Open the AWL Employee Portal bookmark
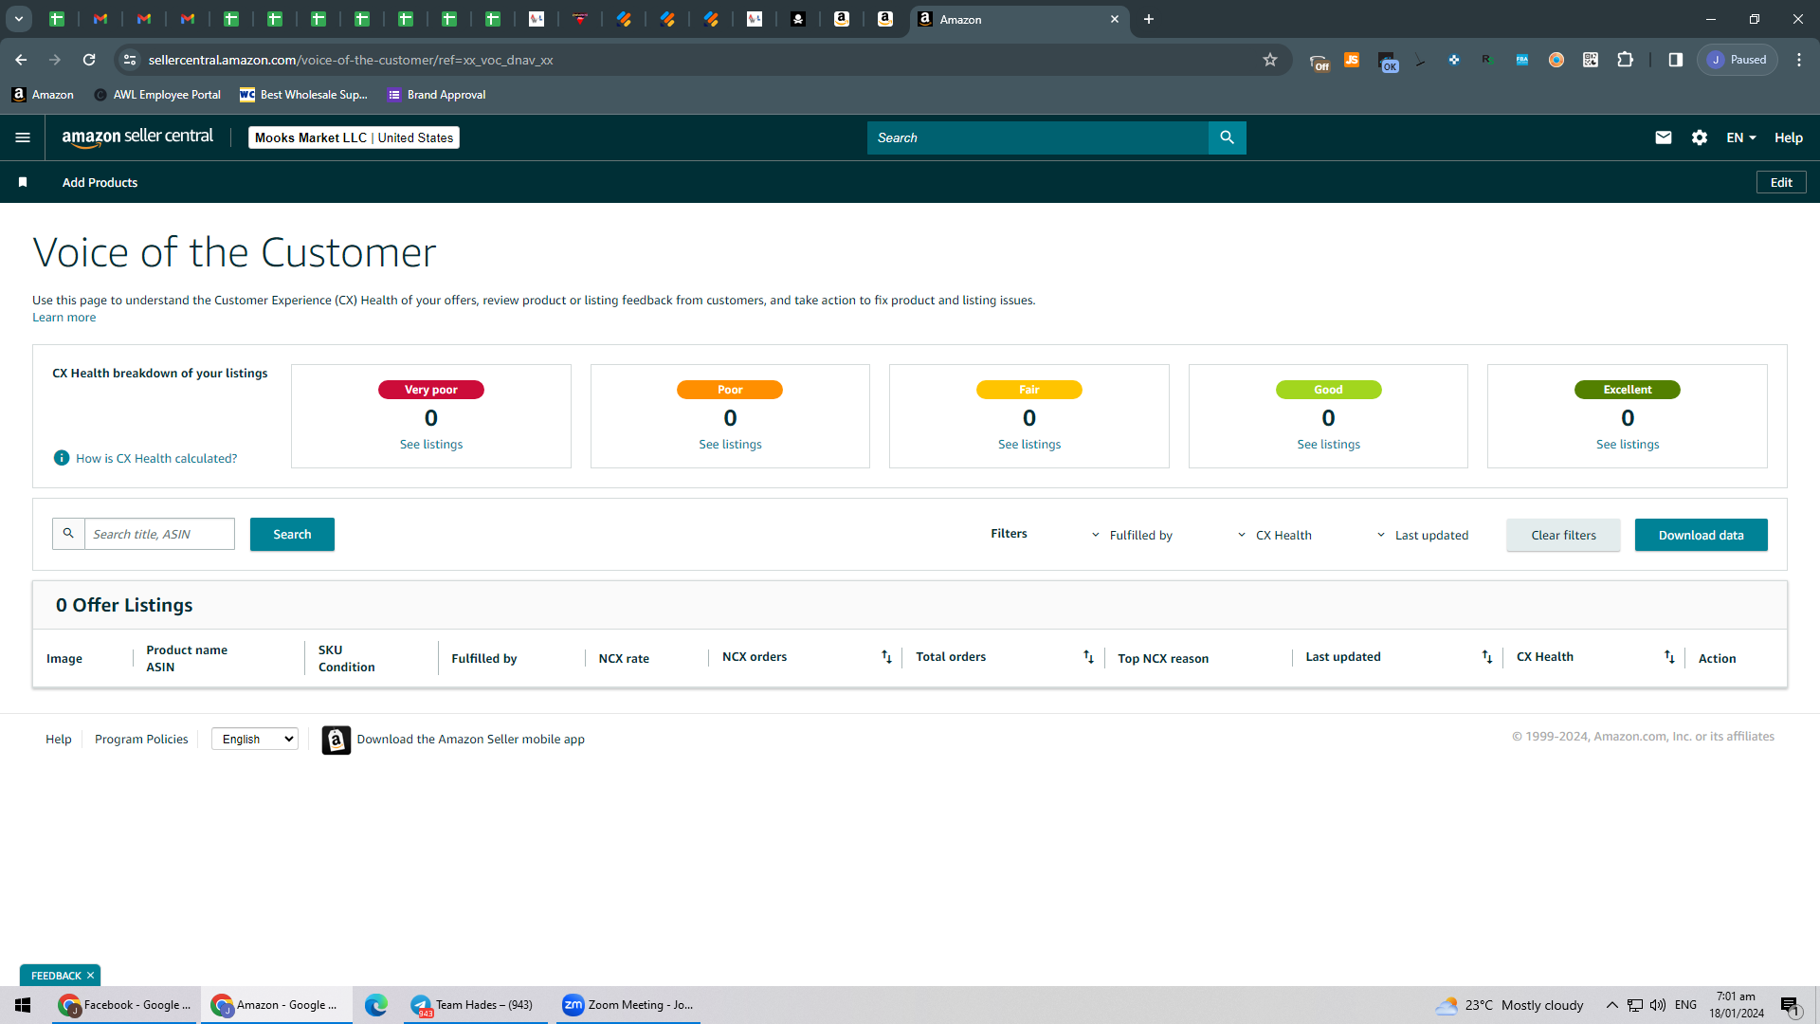Viewport: 1820px width, 1024px height. 157,95
